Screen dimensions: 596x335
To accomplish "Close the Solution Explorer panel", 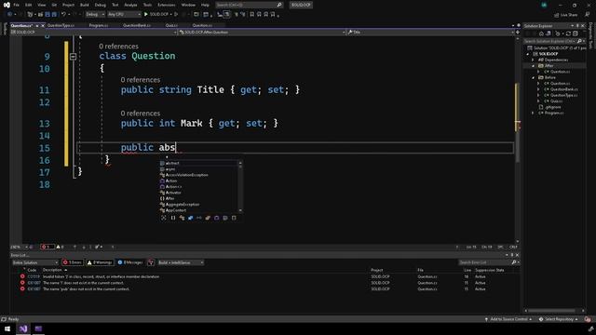I will tap(583, 26).
